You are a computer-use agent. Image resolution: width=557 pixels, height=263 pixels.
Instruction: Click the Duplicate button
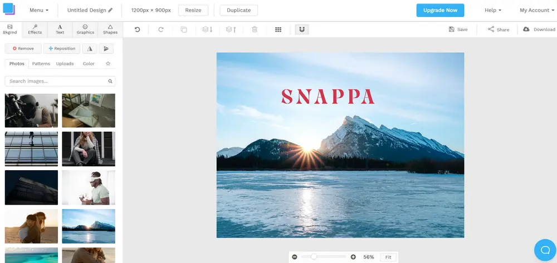(x=239, y=10)
